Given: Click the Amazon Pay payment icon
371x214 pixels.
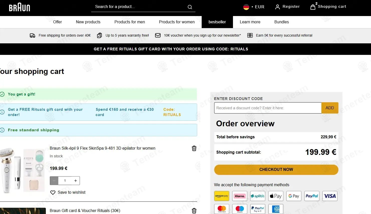Looking at the screenshot, I should coord(222,196).
